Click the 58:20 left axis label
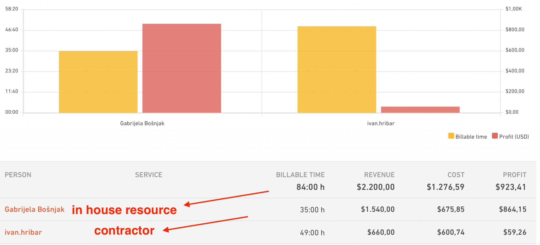 coord(12,9)
